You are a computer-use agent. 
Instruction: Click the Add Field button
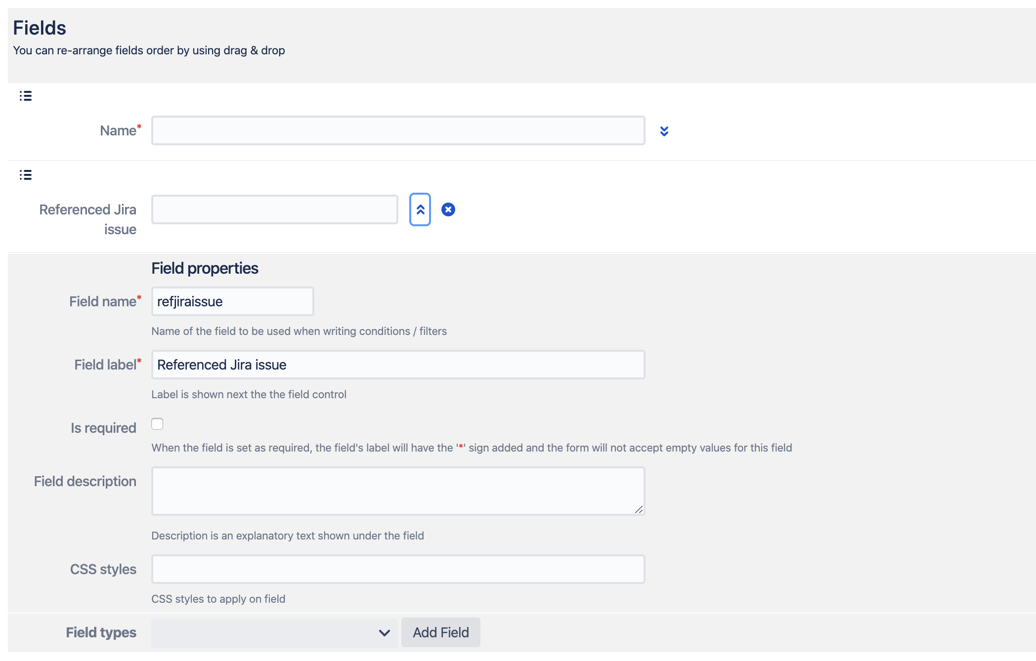(x=441, y=632)
